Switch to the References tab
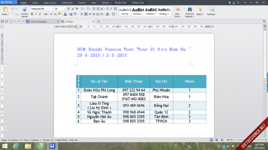The width and height of the screenshot is (268, 150). pos(67,3)
